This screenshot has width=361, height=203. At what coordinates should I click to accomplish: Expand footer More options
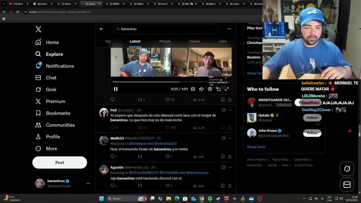point(287,165)
